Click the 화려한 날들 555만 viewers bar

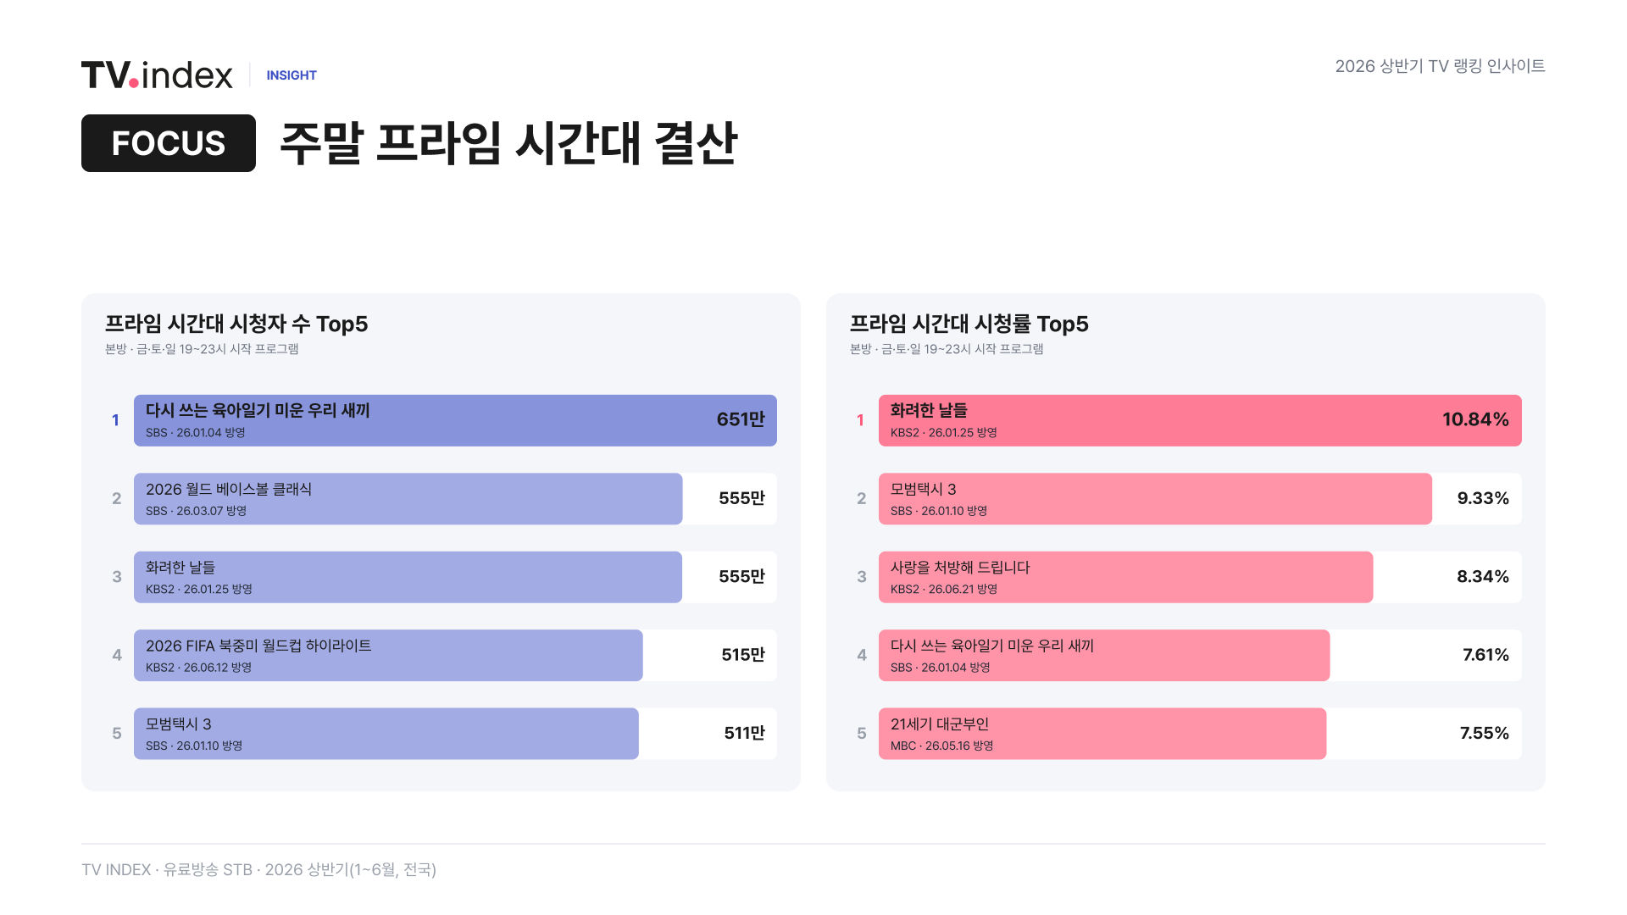tap(455, 577)
